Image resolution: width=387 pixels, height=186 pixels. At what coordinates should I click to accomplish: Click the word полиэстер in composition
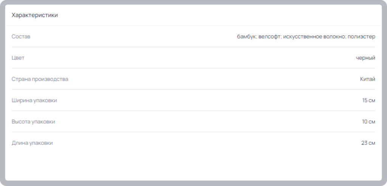point(361,37)
